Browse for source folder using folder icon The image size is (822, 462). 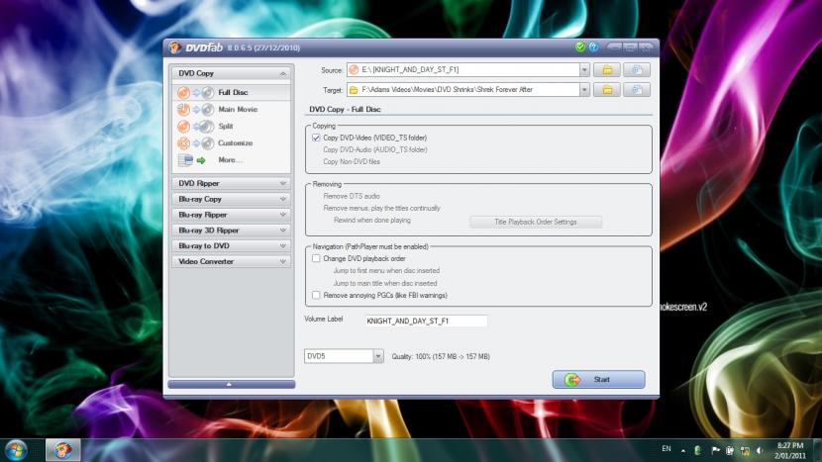coord(606,70)
